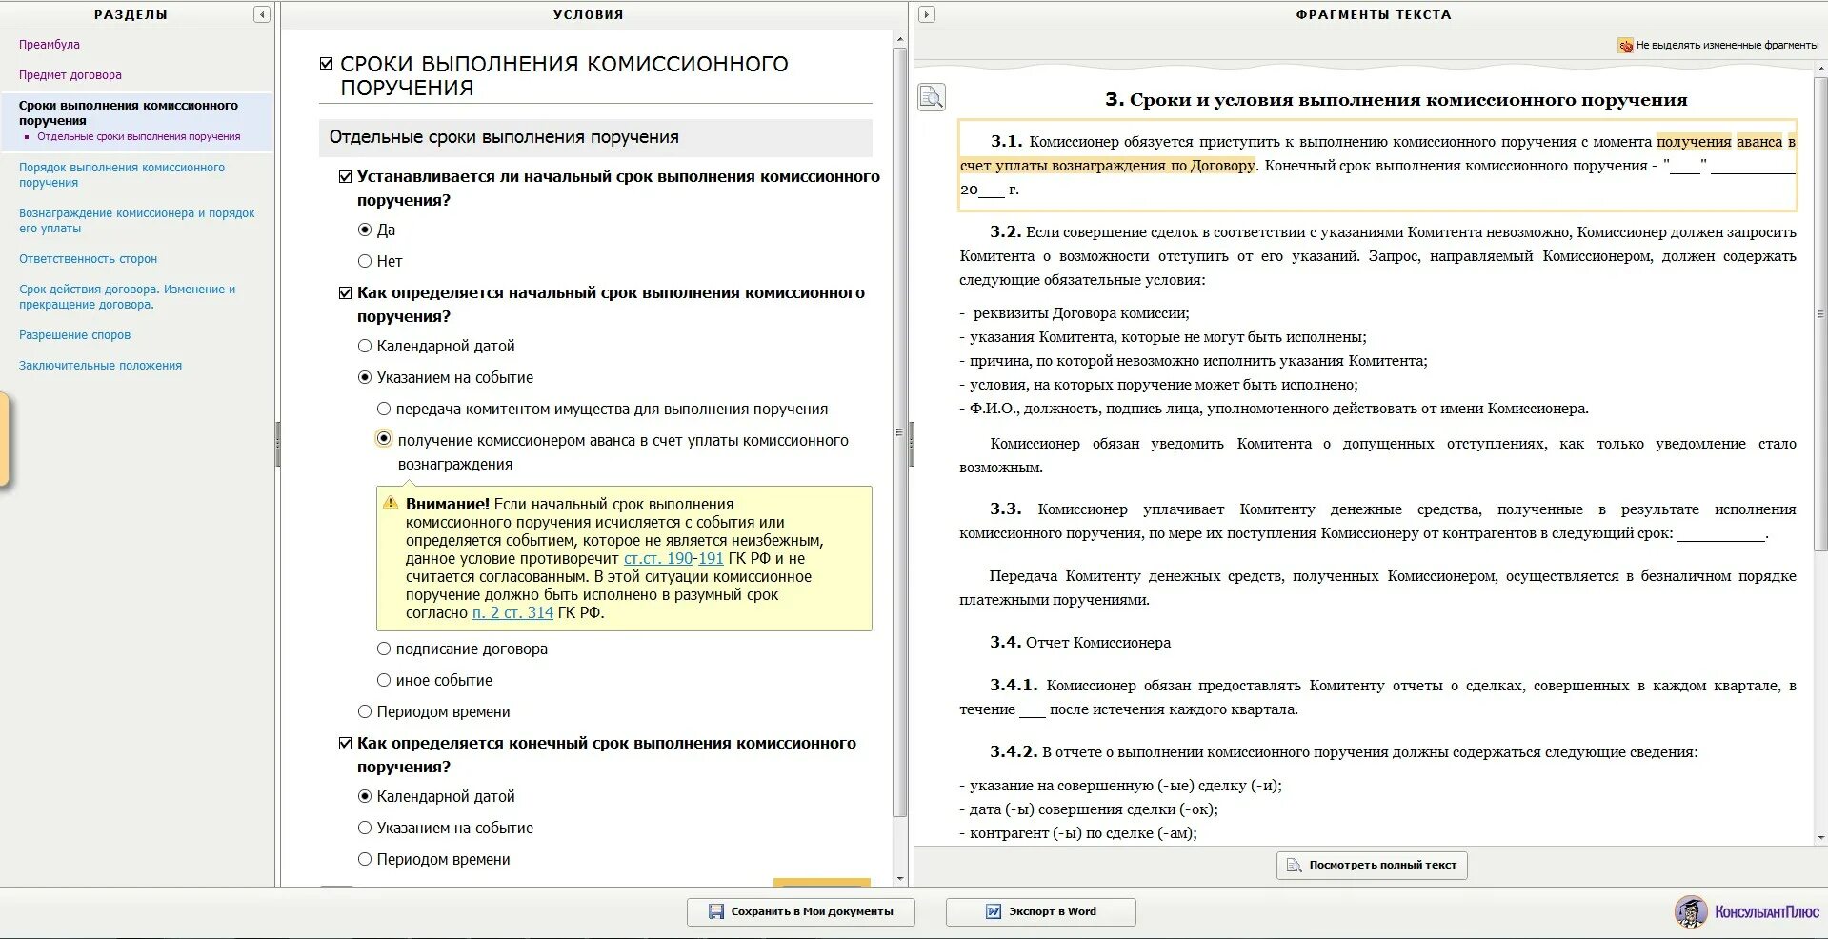Image resolution: width=1828 pixels, height=939 pixels.
Task: Click splitter handle between Разделы and Условия
Action: pyautogui.click(x=278, y=444)
